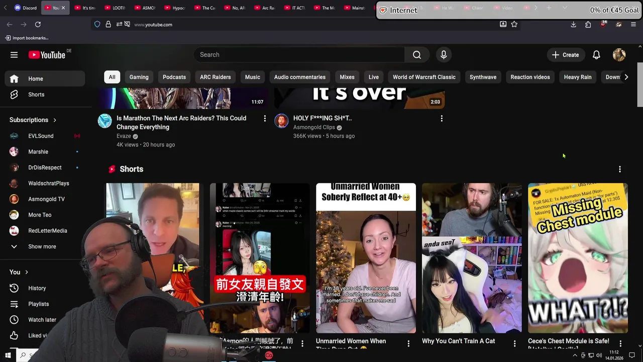
Task: Select World of Warcraft Classic chip
Action: tap(424, 77)
